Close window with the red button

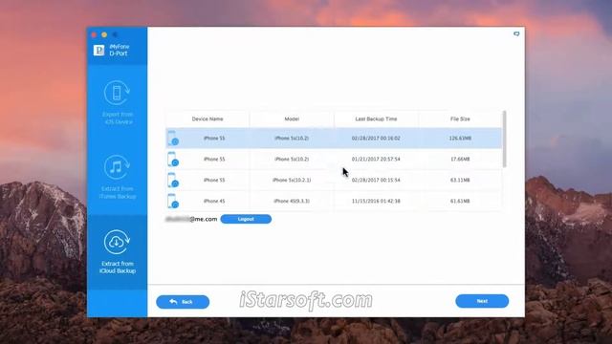pyautogui.click(x=94, y=34)
